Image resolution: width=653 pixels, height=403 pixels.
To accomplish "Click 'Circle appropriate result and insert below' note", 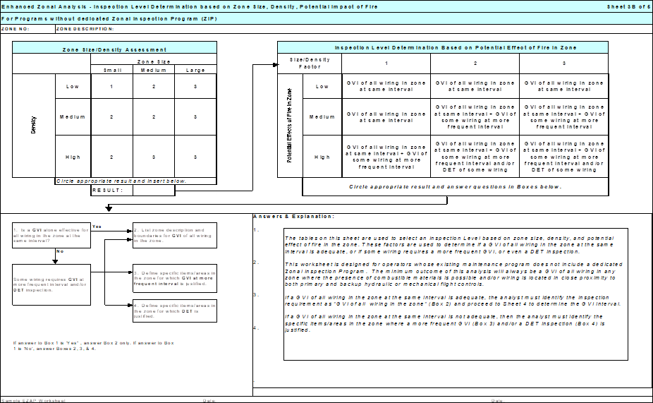I will [x=121, y=181].
